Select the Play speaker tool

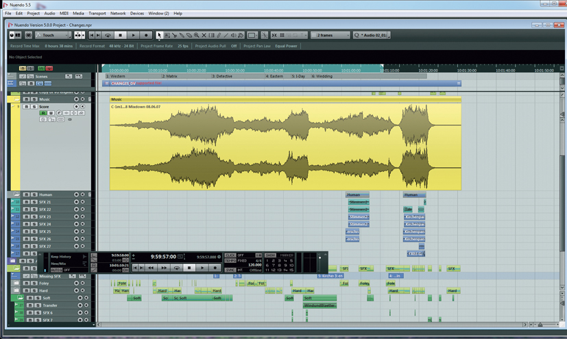(234, 36)
